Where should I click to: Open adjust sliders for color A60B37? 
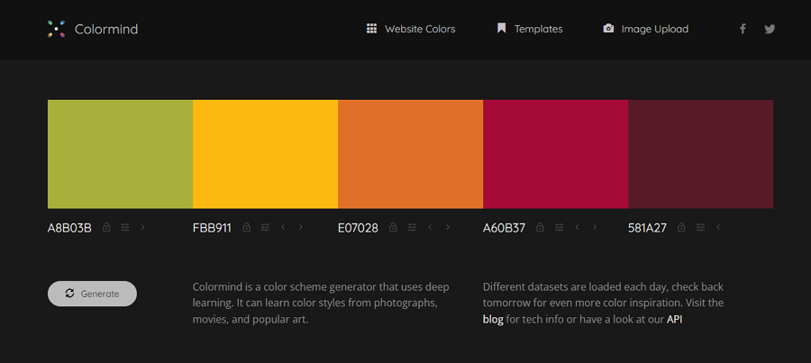click(559, 227)
